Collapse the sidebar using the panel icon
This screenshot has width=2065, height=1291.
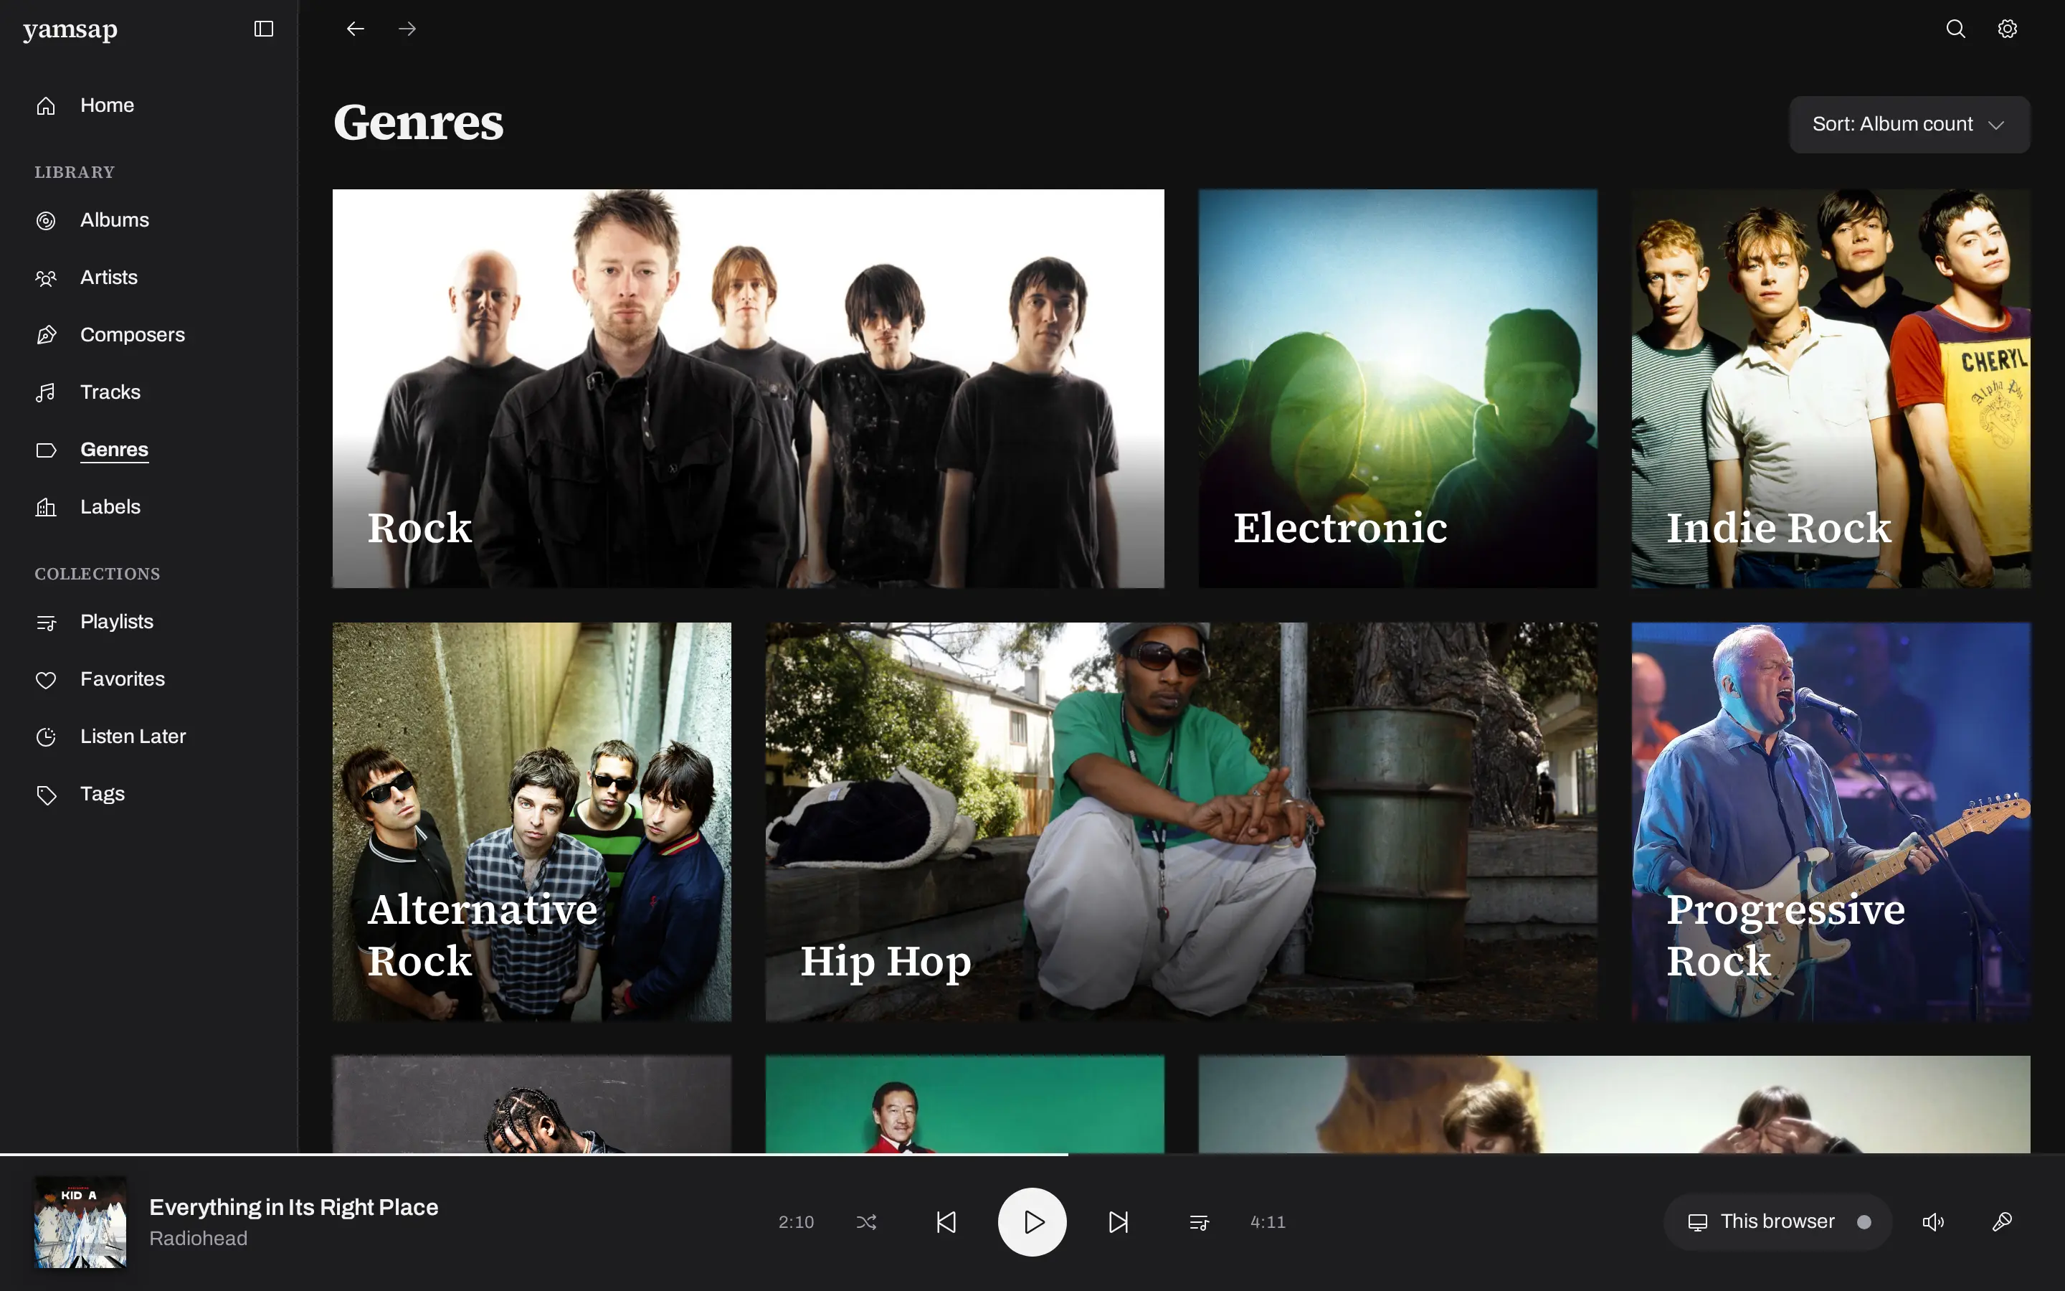[x=264, y=29]
